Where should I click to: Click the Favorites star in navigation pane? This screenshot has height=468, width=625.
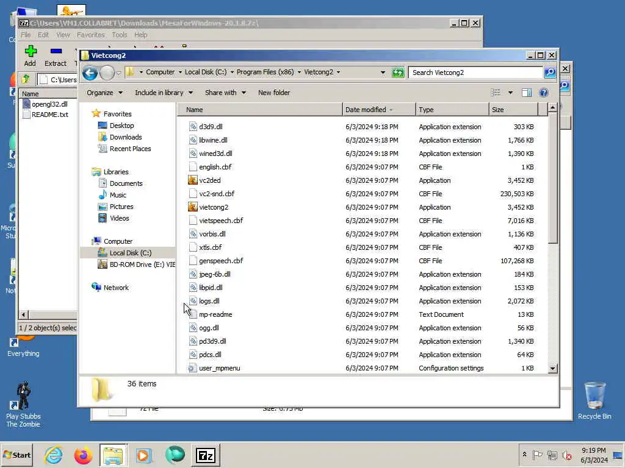coord(96,113)
